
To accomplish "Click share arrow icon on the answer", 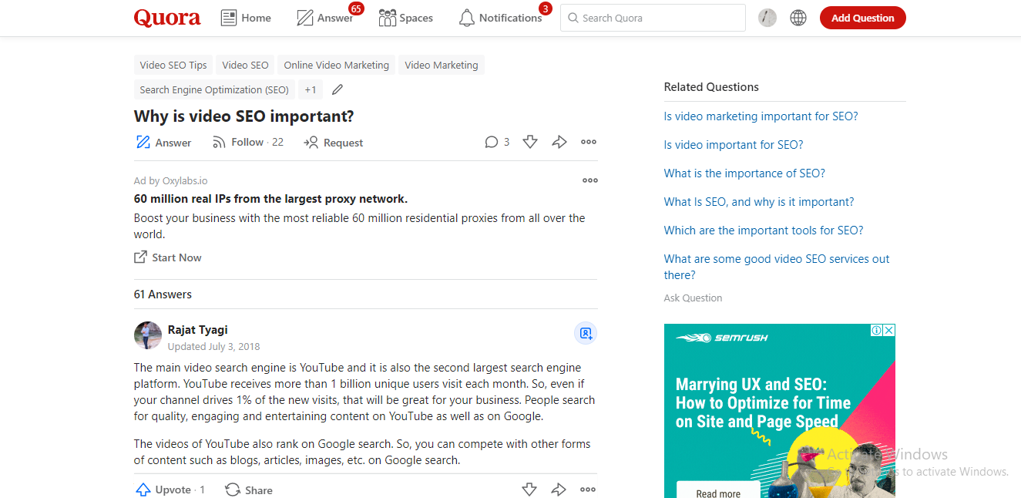I will (x=559, y=490).
